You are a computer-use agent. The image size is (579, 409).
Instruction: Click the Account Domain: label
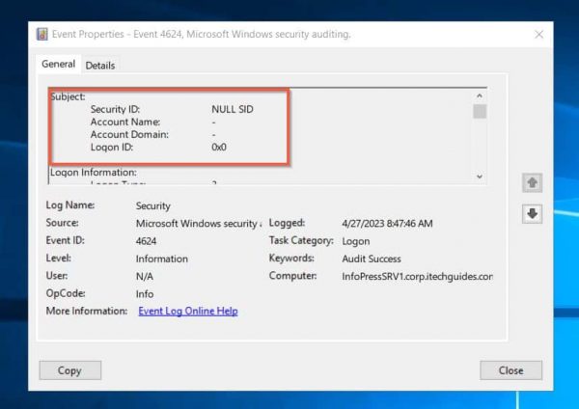129,134
